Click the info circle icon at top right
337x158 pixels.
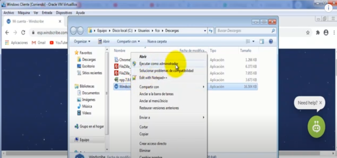(329, 8)
